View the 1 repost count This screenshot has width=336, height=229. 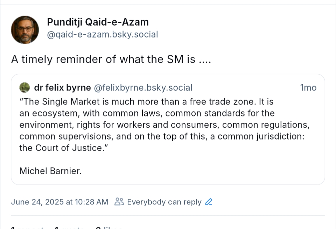pyautogui.click(x=27, y=228)
